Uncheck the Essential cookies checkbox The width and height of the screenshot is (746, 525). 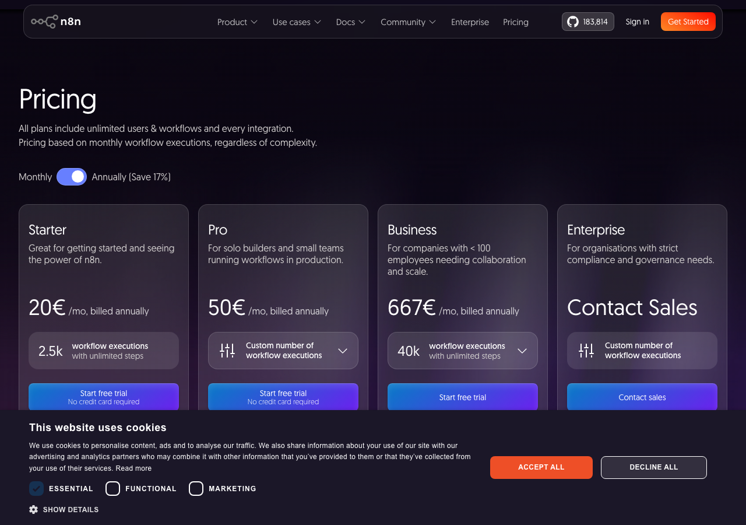pos(37,488)
